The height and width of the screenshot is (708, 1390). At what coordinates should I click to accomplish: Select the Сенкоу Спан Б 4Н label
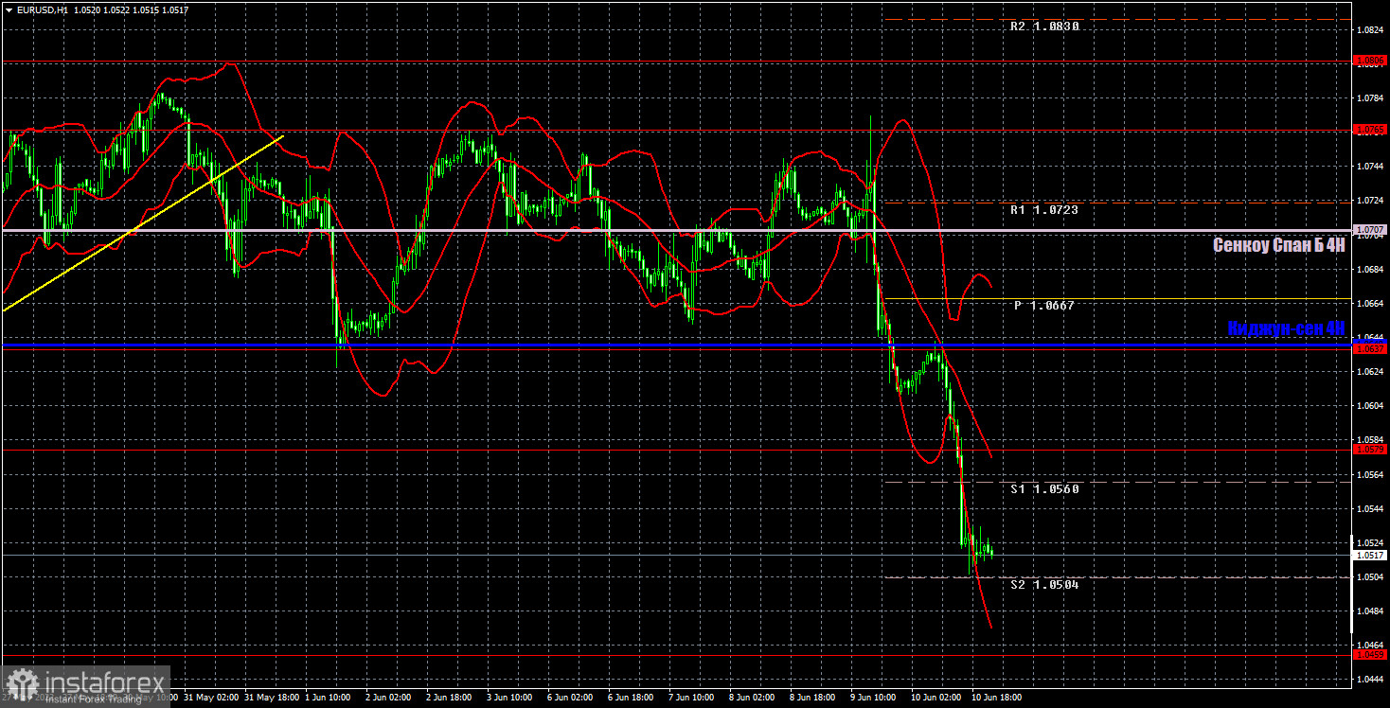click(1278, 245)
